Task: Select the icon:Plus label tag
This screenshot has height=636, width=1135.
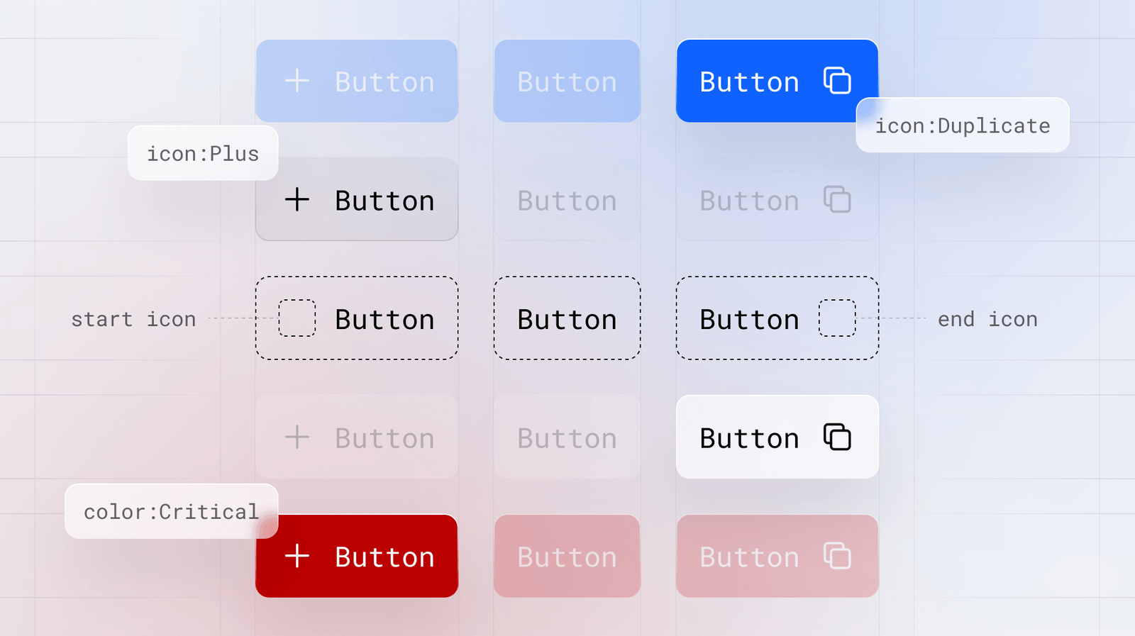Action: point(203,153)
